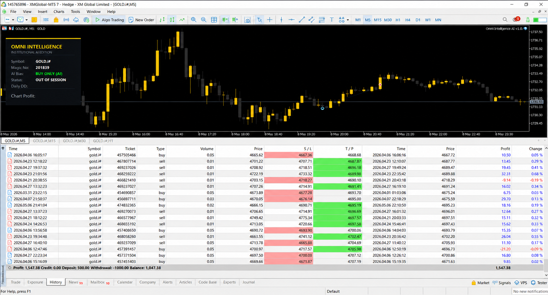Screen dimensions: 548x295
Task: Switch to the M1 timeframe
Action: (358, 20)
